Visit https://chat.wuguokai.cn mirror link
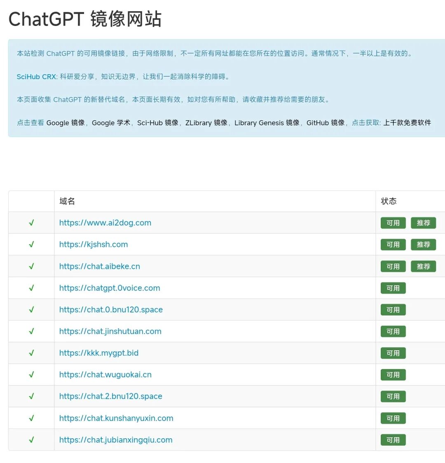The image size is (445, 463). coord(105,375)
